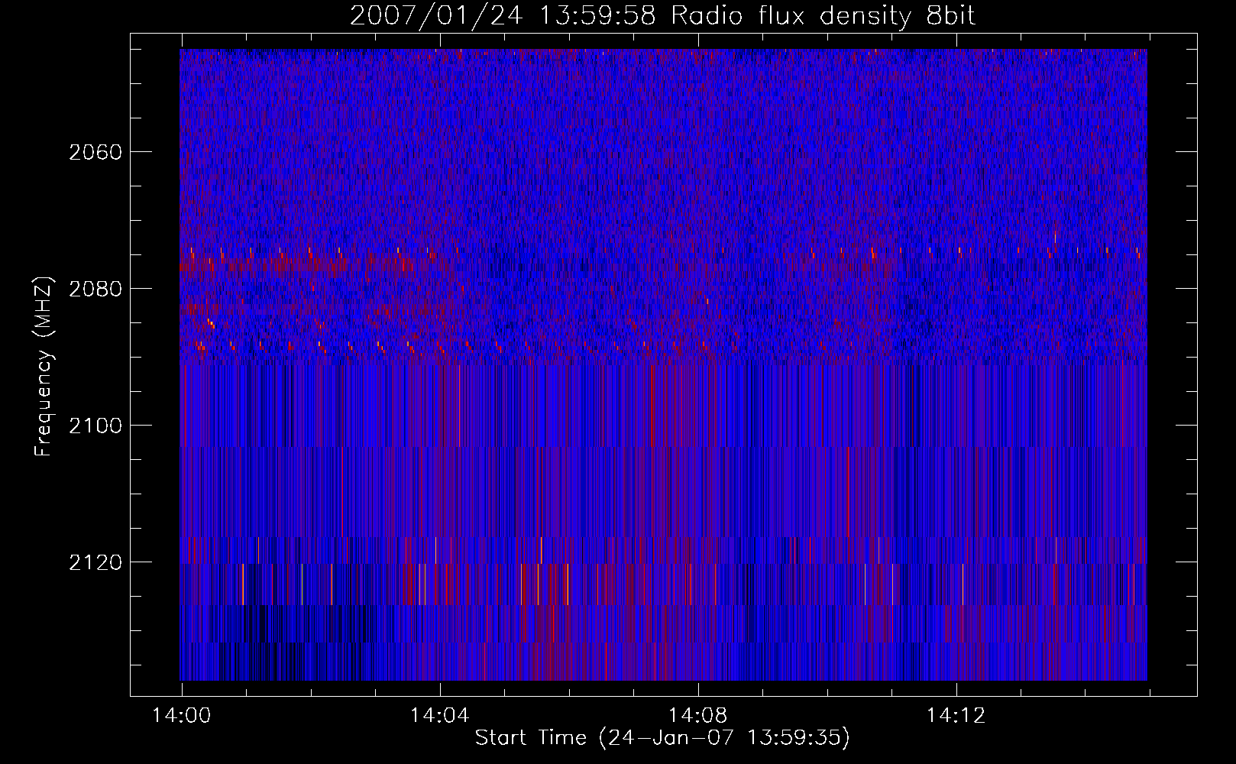Select the 2080 frequency axis label
Image resolution: width=1236 pixels, height=764 pixels.
[x=95, y=289]
